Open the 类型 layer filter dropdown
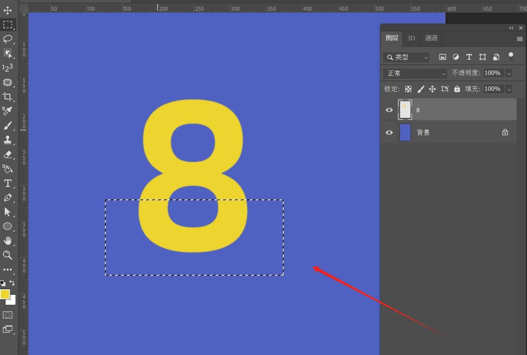The height and width of the screenshot is (355, 527). pos(406,57)
